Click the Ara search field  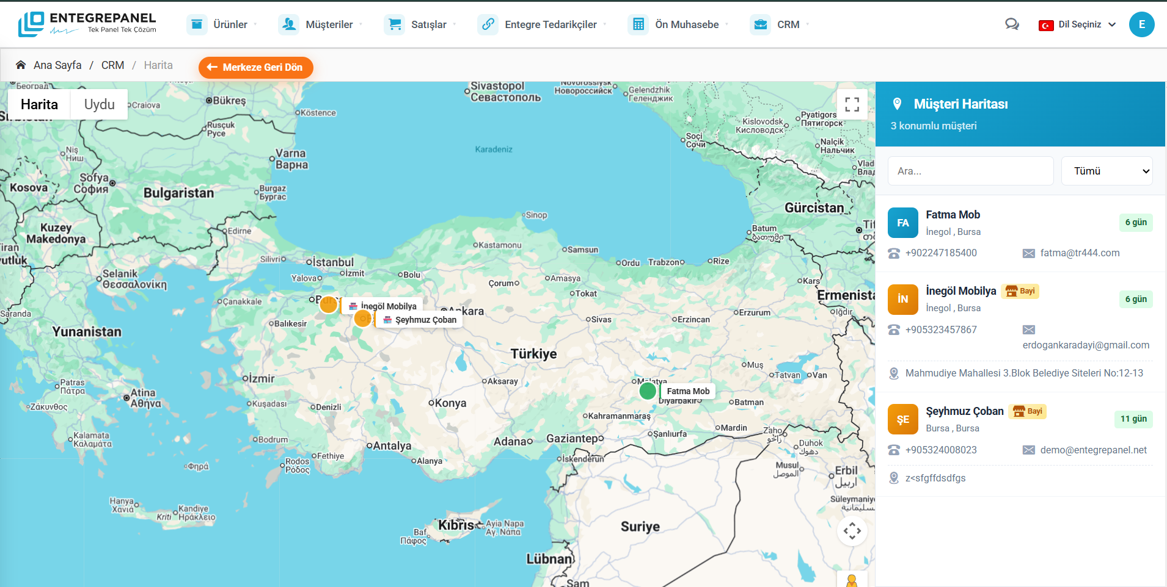(970, 171)
